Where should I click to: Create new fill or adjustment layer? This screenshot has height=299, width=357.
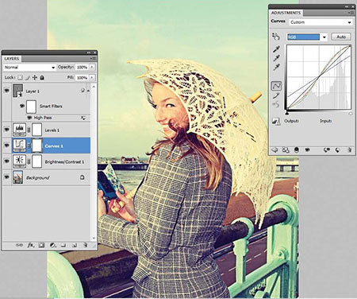coord(52,245)
